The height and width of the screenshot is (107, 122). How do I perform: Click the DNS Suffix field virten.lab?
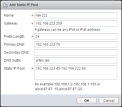click(x=76, y=60)
